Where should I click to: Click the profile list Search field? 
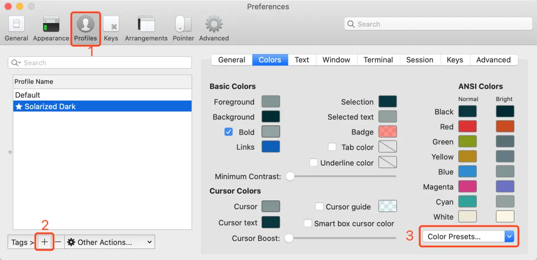tap(100, 63)
